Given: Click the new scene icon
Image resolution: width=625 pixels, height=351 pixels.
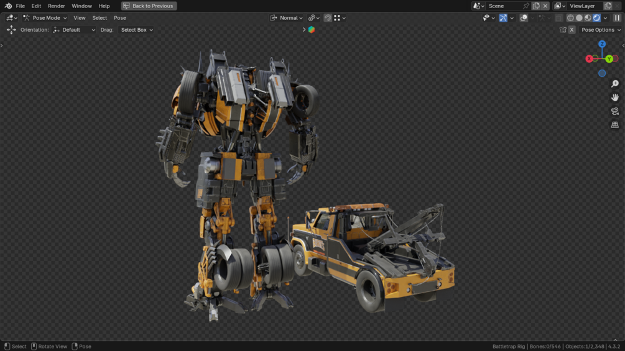Looking at the screenshot, I should click(537, 6).
